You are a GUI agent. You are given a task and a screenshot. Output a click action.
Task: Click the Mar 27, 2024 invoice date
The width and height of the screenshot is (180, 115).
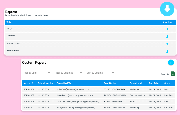tap(44, 101)
